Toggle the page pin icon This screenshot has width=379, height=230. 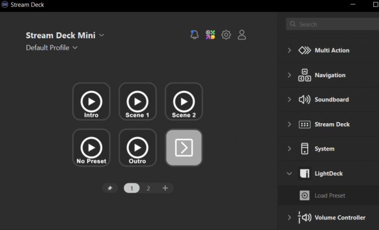pos(110,188)
